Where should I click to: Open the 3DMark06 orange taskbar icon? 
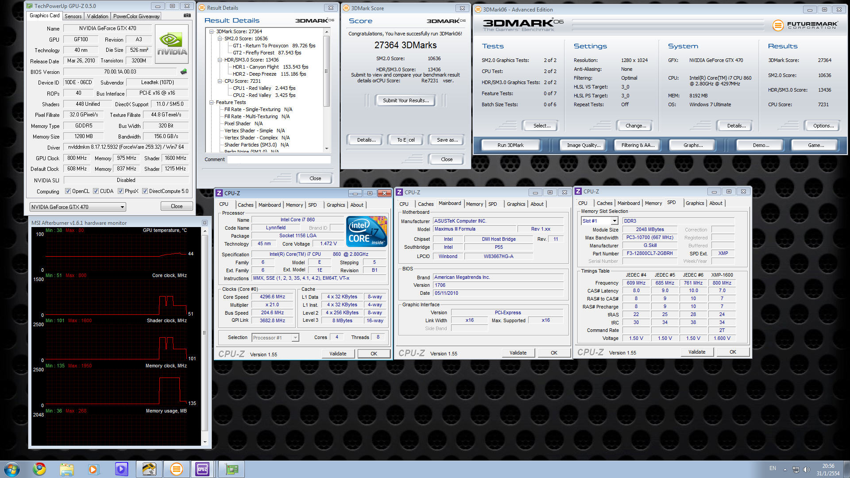pyautogui.click(x=176, y=469)
